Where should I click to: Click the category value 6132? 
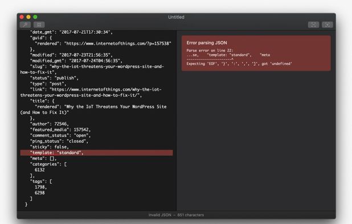pyautogui.click(x=40, y=170)
